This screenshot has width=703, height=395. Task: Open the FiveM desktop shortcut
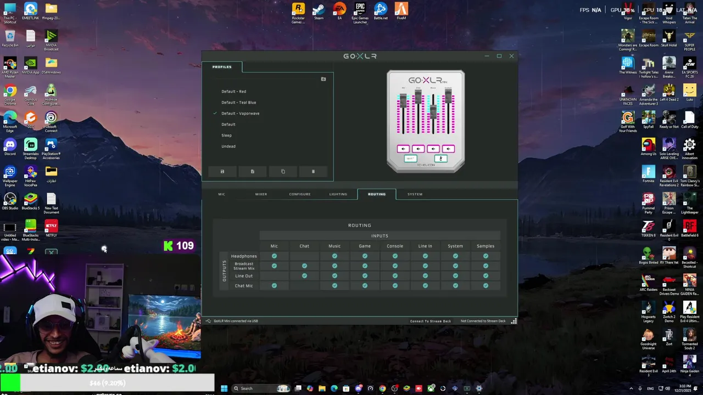[x=401, y=12]
